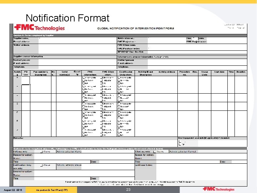Click the Supplier name field
Screen dimensions: 257x193
(x=77, y=38)
